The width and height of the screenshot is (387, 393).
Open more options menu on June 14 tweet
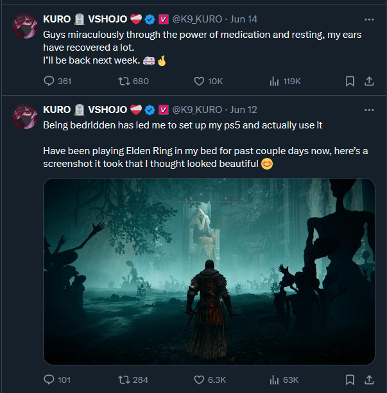click(x=368, y=19)
